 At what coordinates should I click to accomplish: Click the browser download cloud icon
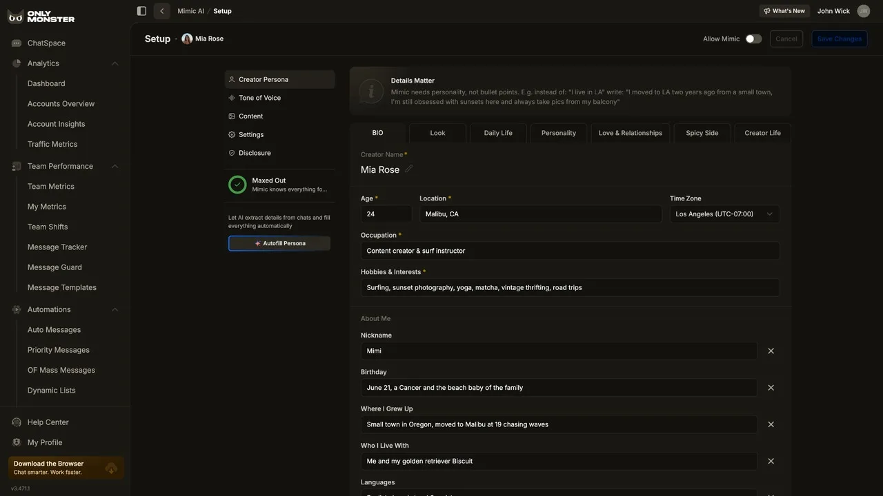click(x=111, y=468)
